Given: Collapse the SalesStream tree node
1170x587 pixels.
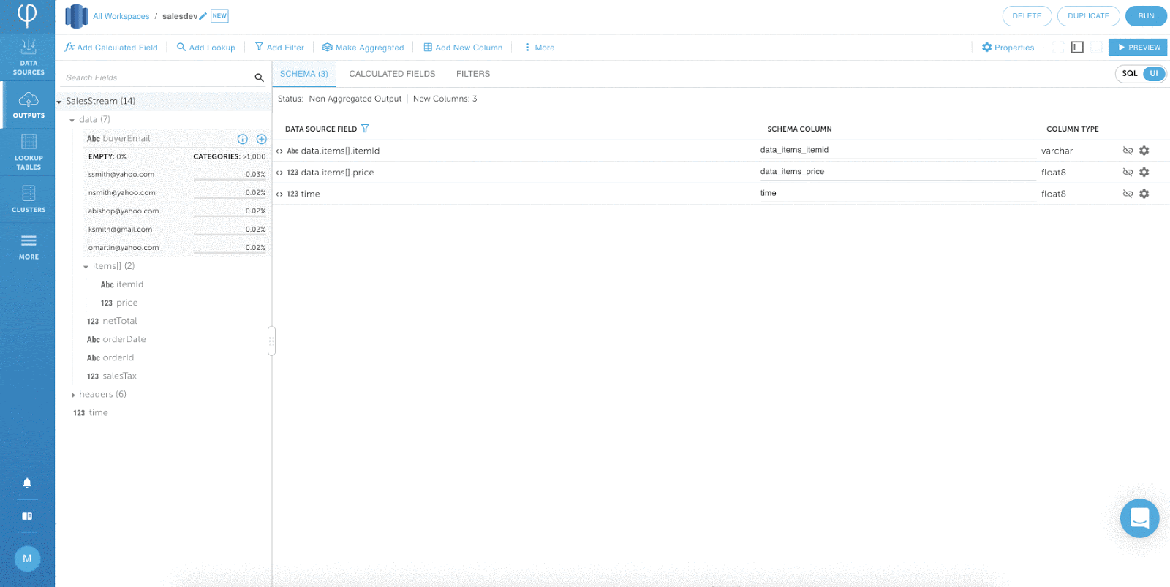Looking at the screenshot, I should click(59, 102).
